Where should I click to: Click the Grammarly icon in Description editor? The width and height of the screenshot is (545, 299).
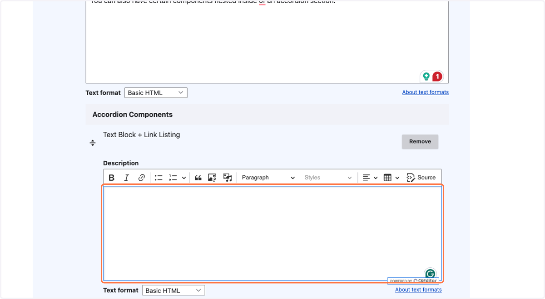tap(430, 273)
